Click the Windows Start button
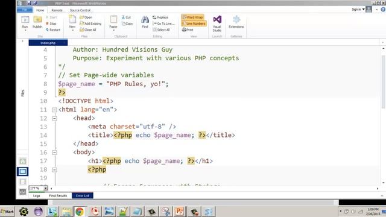The height and width of the screenshot is (217, 386). 7,212
